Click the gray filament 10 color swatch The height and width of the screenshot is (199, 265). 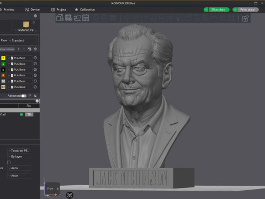pos(3,81)
